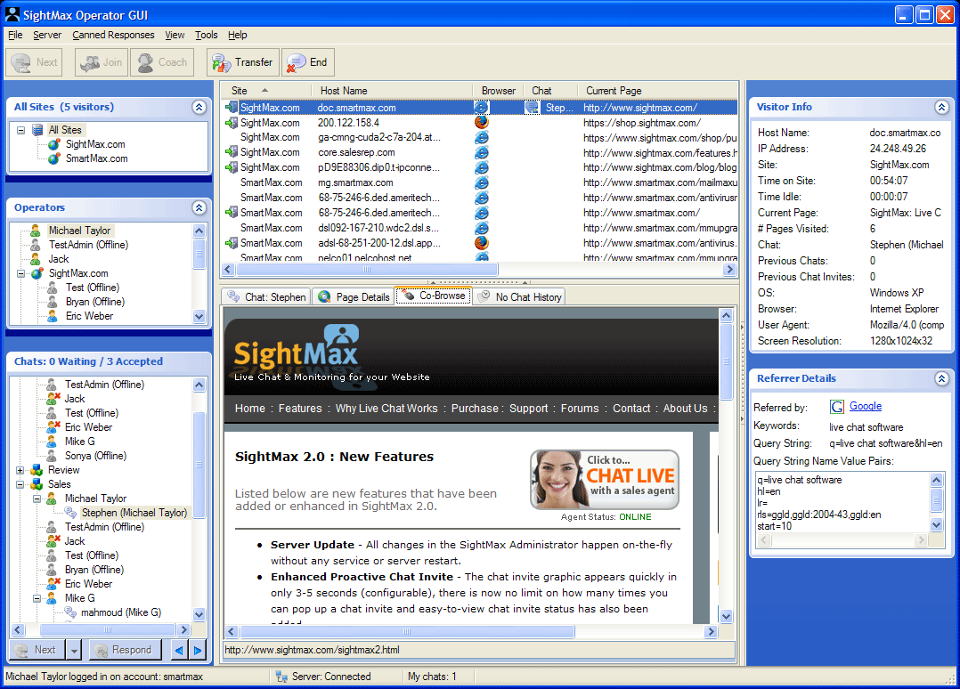Sort visitors by Browser column
Viewport: 960px width, 689px height.
pos(499,91)
